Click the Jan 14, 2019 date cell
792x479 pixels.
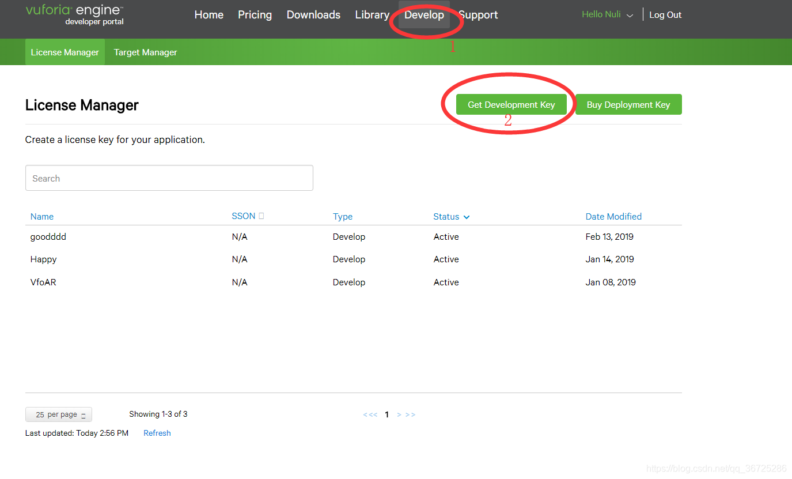pos(610,259)
